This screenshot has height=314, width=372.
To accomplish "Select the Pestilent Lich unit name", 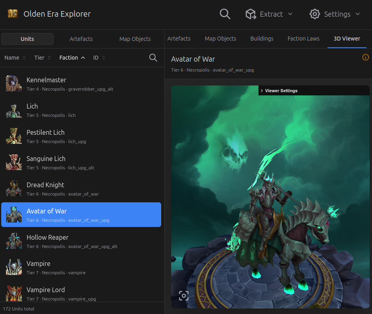I will click(46, 132).
